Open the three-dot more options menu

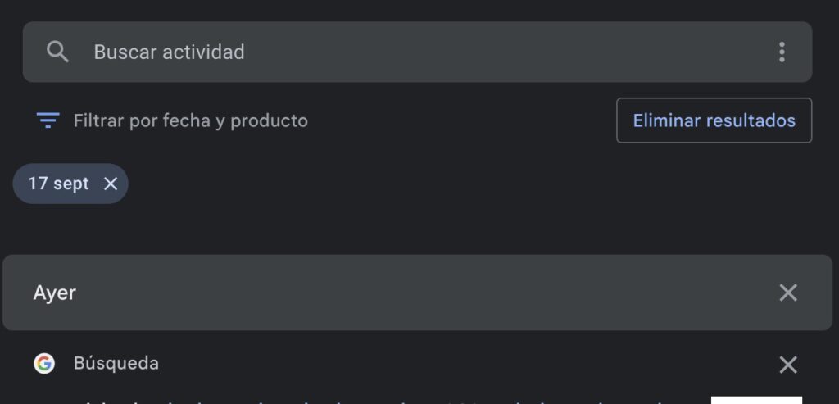(782, 52)
